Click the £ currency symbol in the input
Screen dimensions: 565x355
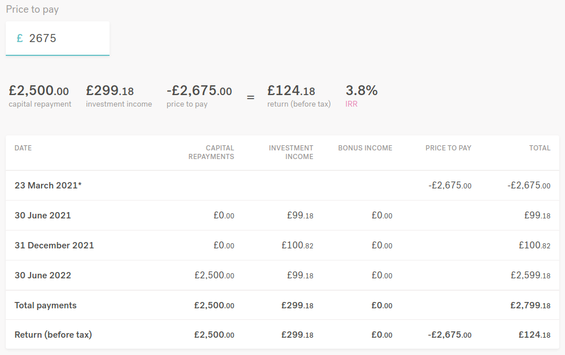coord(20,39)
